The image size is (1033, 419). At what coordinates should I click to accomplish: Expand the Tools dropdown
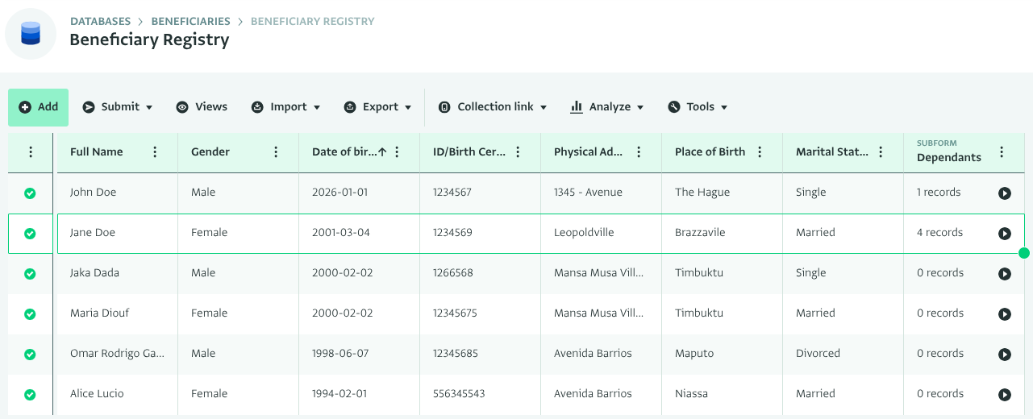[698, 107]
